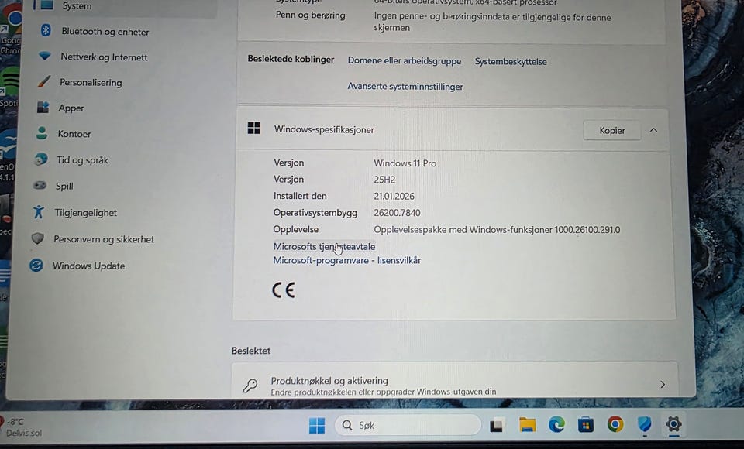Copy Windows specifications with Kopier button
Viewport: 744px width, 449px height.
pyautogui.click(x=612, y=130)
